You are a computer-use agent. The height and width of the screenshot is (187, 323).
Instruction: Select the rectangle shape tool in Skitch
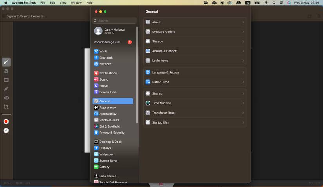(x=6, y=80)
